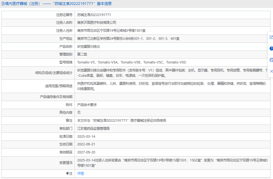
Task: Click the 型号规格 label
Action: pos(66,62)
